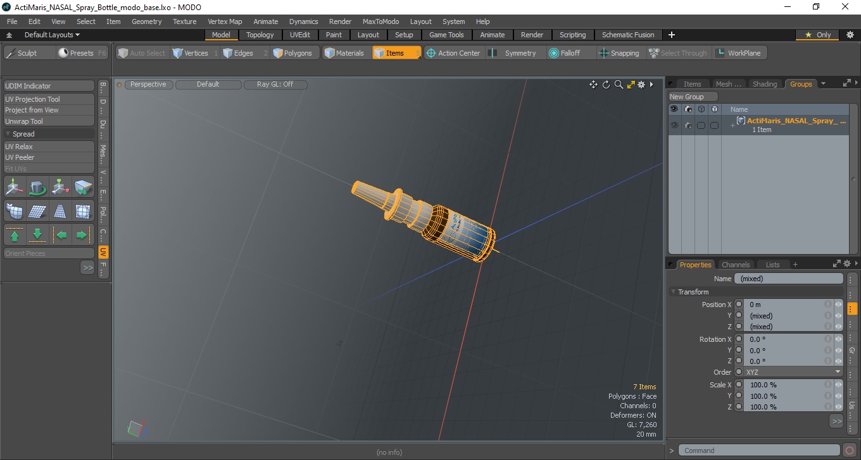The height and width of the screenshot is (460, 861).
Task: Click the Name (mixed) field in Properties
Action: click(x=789, y=279)
